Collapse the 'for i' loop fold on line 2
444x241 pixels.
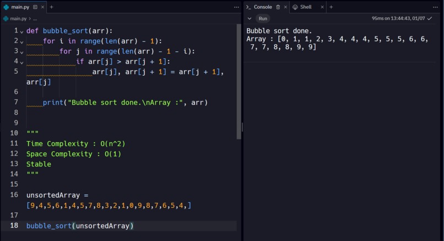click(x=21, y=42)
